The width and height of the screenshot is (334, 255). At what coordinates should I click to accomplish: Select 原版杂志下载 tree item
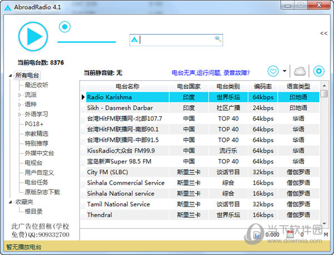42,192
